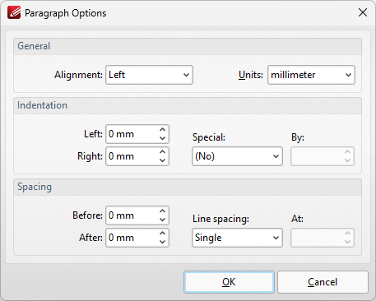Increase Left indentation with up arrow
Viewport: 376px width, 301px height.
[x=162, y=129]
